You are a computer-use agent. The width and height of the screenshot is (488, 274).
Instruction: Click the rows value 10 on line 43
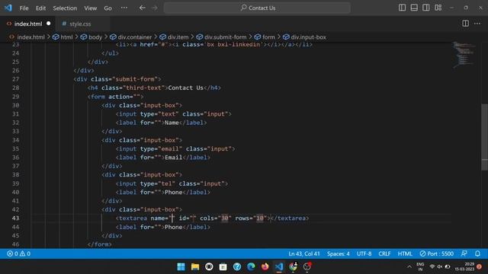tap(260, 218)
